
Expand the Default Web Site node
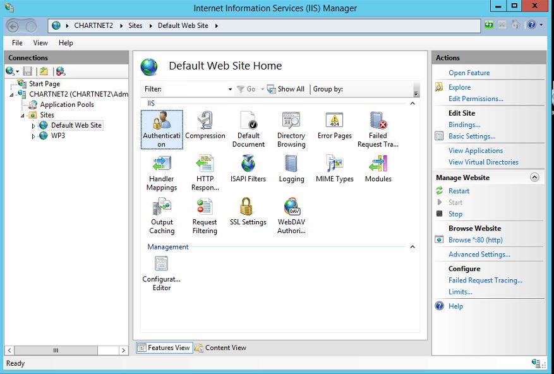[x=33, y=126]
